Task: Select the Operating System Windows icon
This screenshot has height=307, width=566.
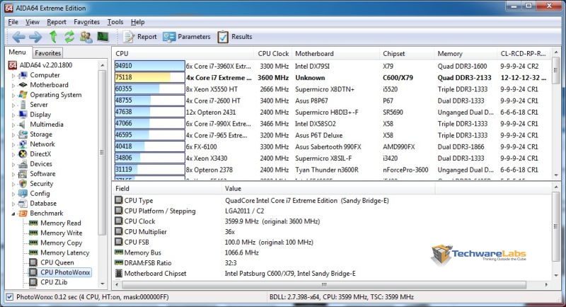Action: point(23,95)
